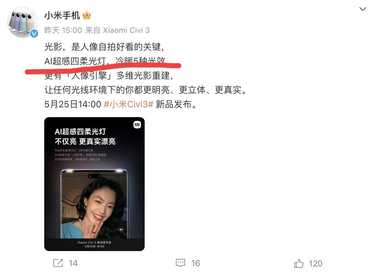Expand the post options chevron

363,9
